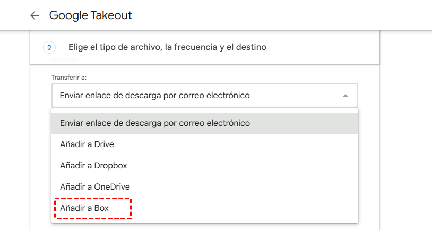Set Microsoft OneDrive as the transfer destination
The image size is (432, 230).
pyautogui.click(x=95, y=186)
